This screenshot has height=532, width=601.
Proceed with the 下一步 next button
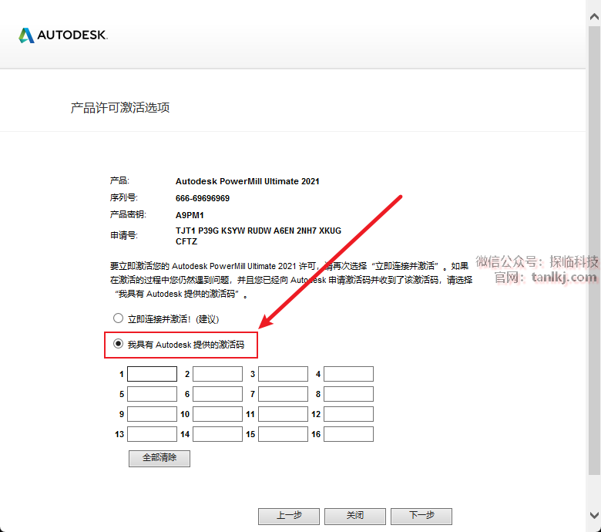coord(421,516)
